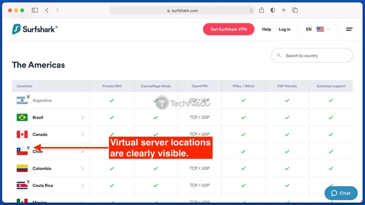The height and width of the screenshot is (205, 365).
Task: Click the Colombia flag icon
Action: 22,168
